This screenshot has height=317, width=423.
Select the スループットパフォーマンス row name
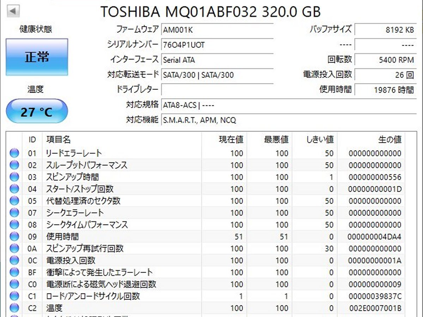pos(87,165)
